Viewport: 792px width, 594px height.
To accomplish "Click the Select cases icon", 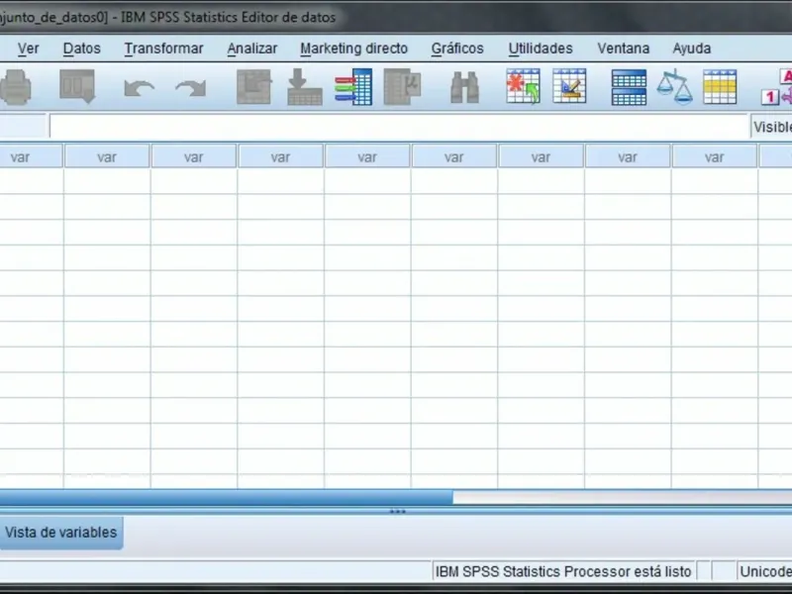I will coord(720,87).
